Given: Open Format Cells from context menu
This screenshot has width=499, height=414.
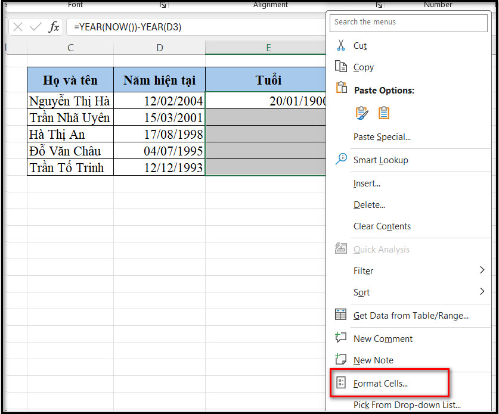Looking at the screenshot, I should pos(380,384).
